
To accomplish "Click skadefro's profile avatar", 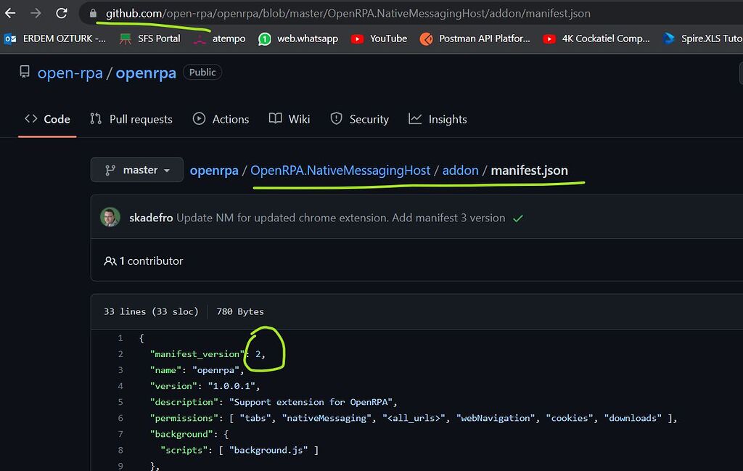I will point(110,217).
